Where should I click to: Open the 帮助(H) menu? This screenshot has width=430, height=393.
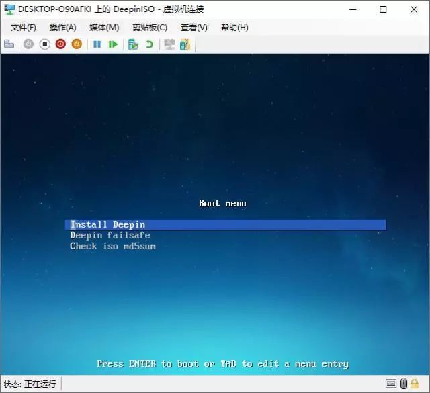(x=234, y=27)
